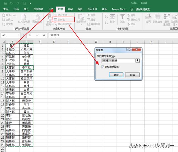Switch to the 开始 ribbon tab
The image size is (178, 152).
[16, 9]
